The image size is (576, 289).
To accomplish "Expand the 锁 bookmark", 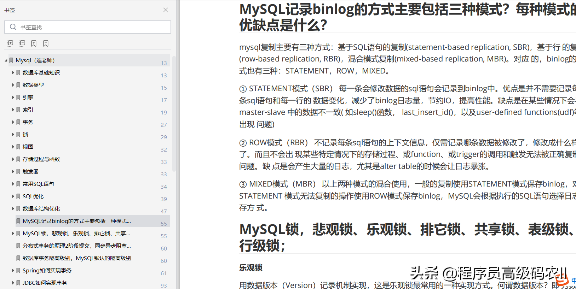I will point(13,134).
